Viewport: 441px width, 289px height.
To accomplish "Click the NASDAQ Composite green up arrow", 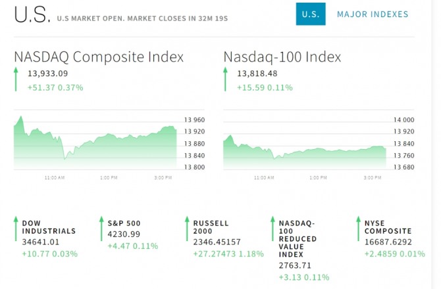I will 16,79.
